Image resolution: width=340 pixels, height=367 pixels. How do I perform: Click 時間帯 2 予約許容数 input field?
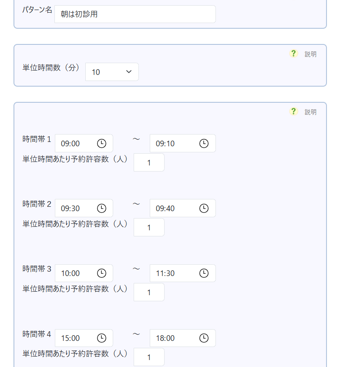click(x=149, y=228)
